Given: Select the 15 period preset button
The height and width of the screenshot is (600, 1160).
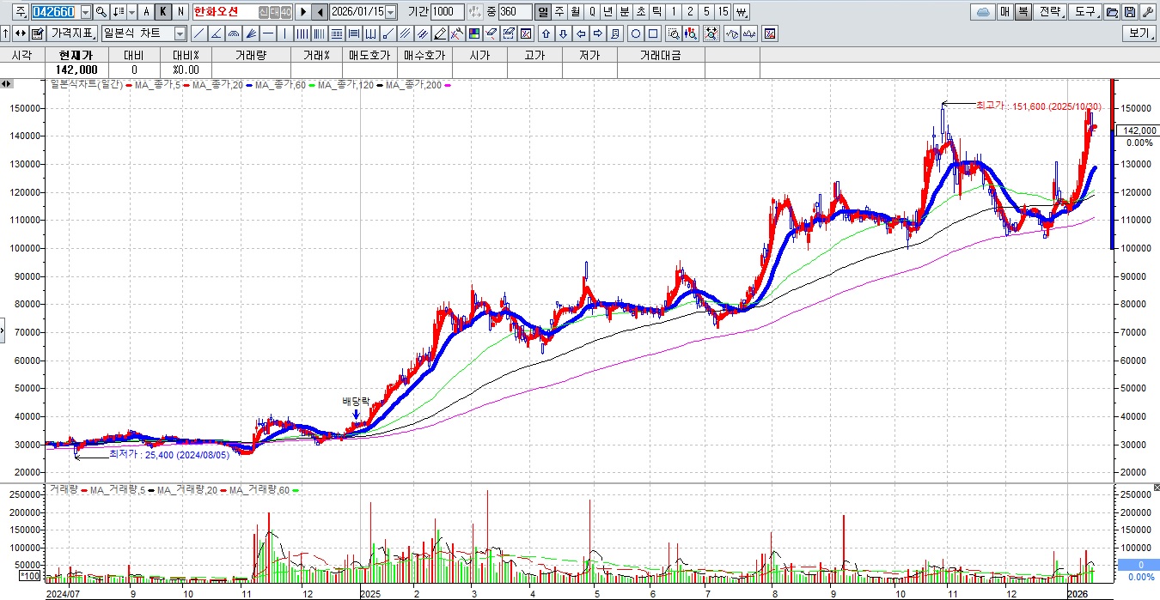Looking at the screenshot, I should point(723,12).
